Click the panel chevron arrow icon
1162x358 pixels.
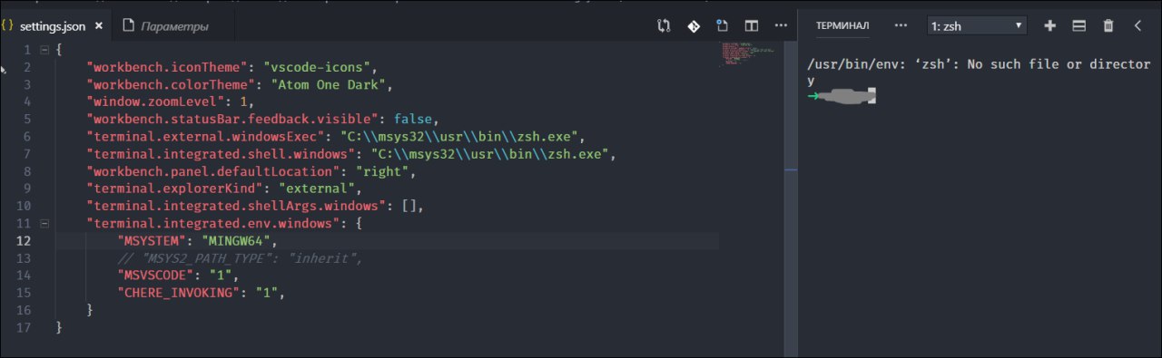[x=1137, y=26]
